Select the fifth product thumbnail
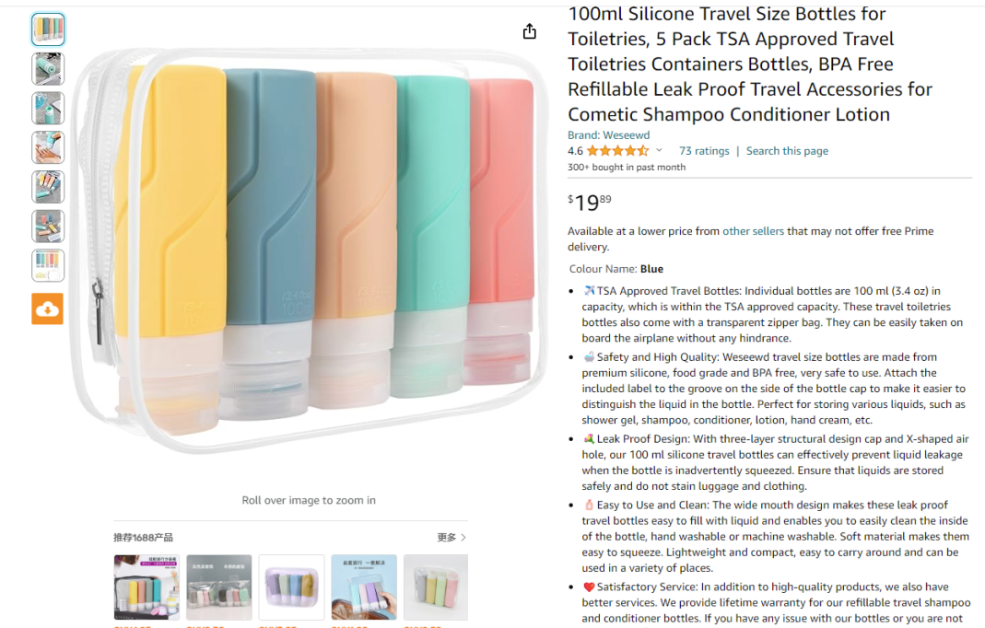 coord(48,187)
